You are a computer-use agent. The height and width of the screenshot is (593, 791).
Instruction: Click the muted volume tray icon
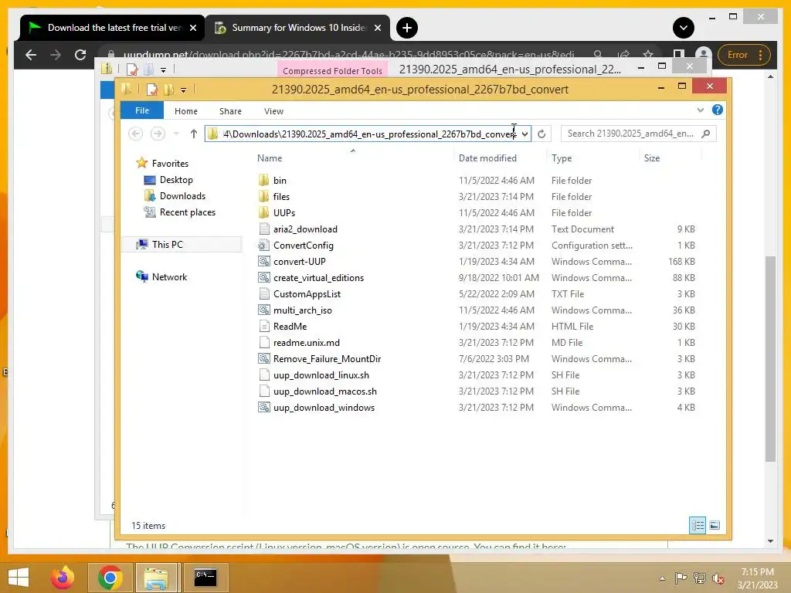pyautogui.click(x=718, y=578)
